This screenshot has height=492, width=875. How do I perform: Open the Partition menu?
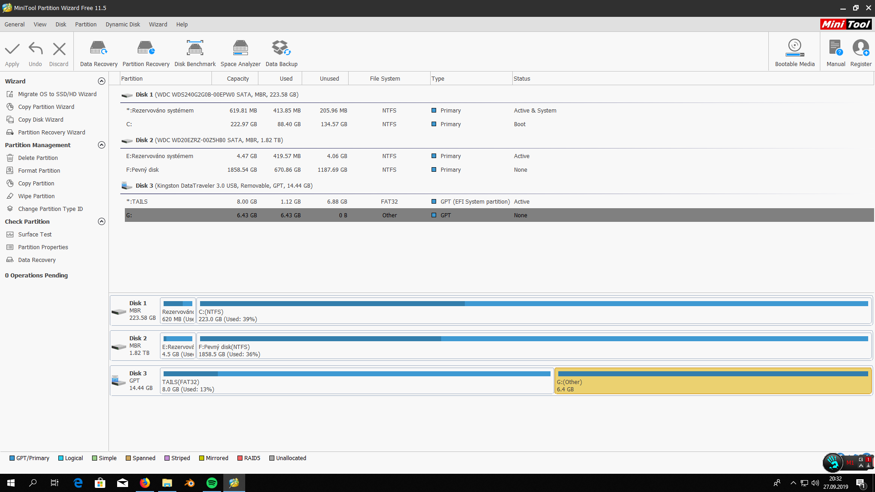pos(86,25)
